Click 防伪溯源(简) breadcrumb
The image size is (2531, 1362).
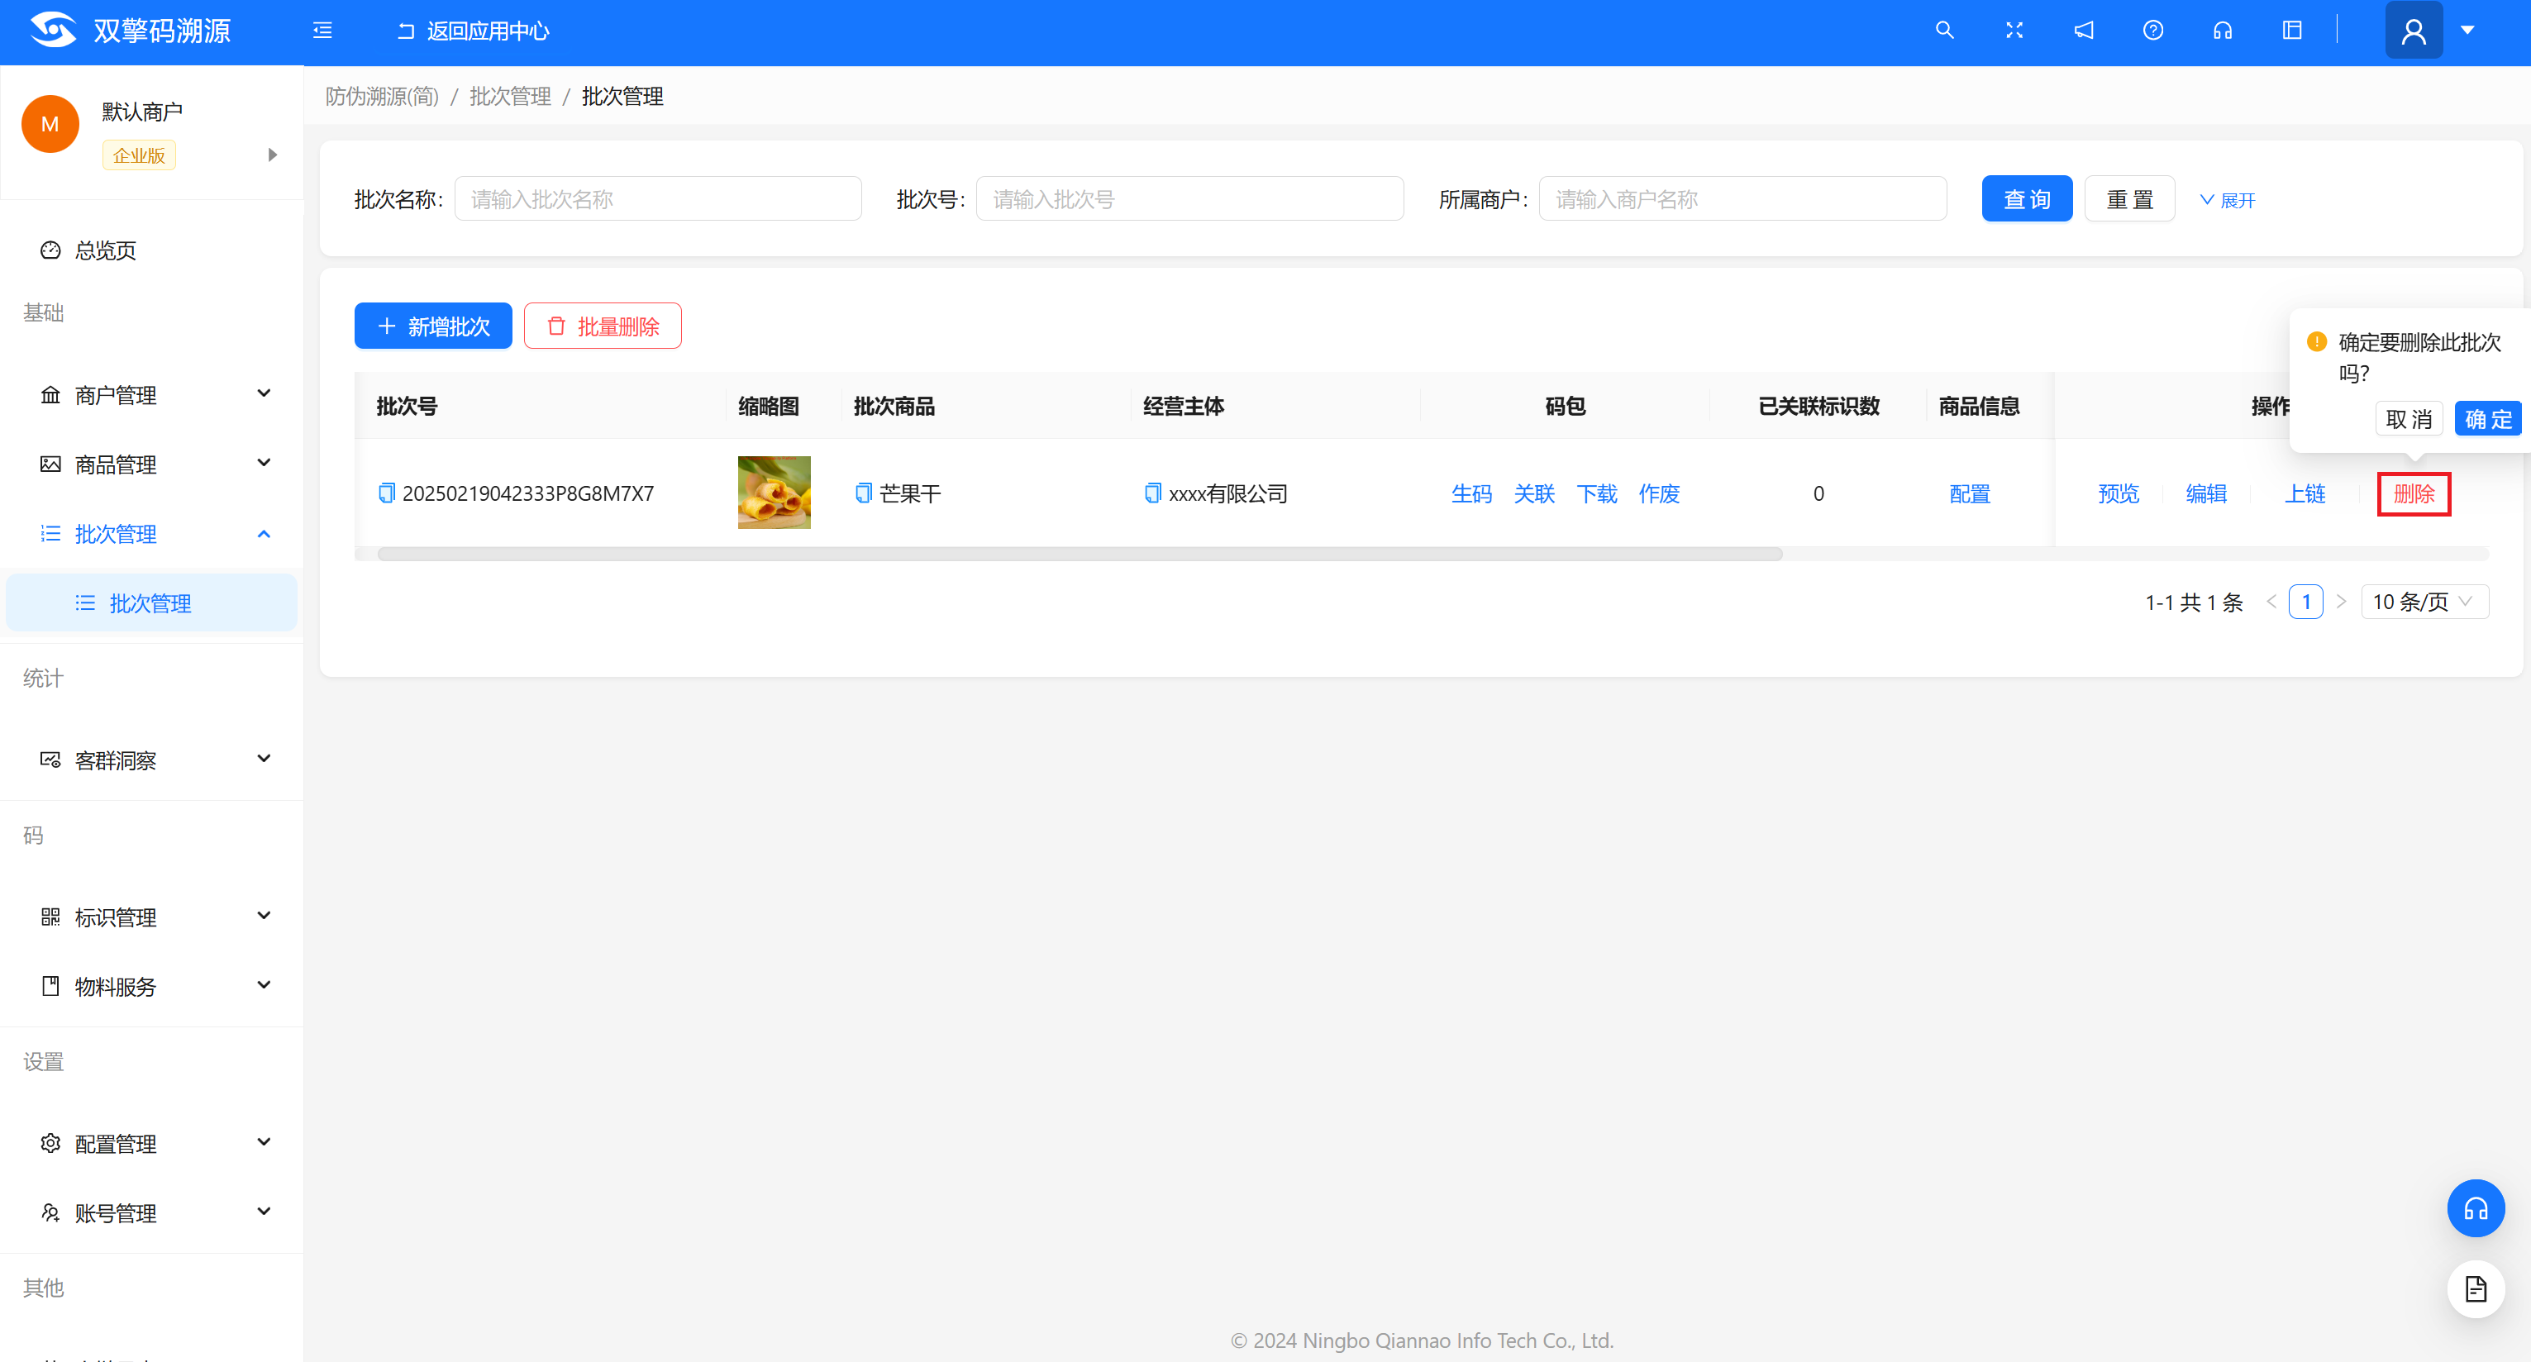[x=381, y=97]
